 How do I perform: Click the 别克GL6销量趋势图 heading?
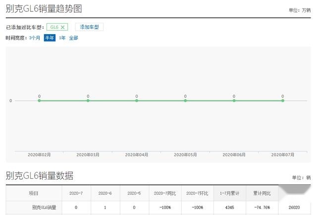pos(44,9)
